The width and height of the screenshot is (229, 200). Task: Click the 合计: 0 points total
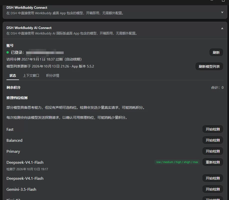click(217, 87)
